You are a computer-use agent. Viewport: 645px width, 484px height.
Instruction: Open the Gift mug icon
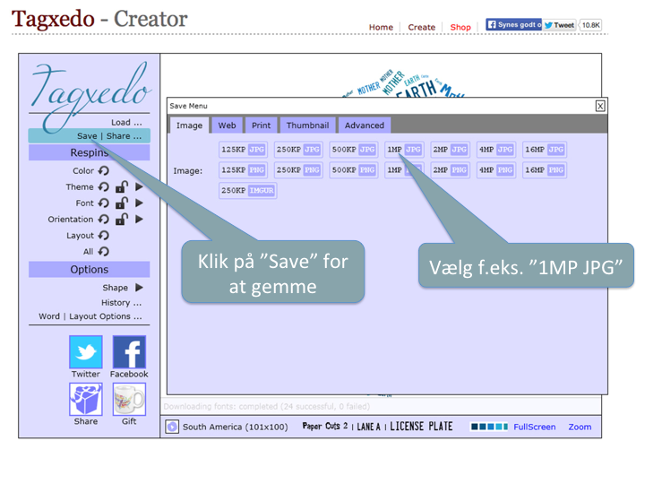click(x=129, y=399)
